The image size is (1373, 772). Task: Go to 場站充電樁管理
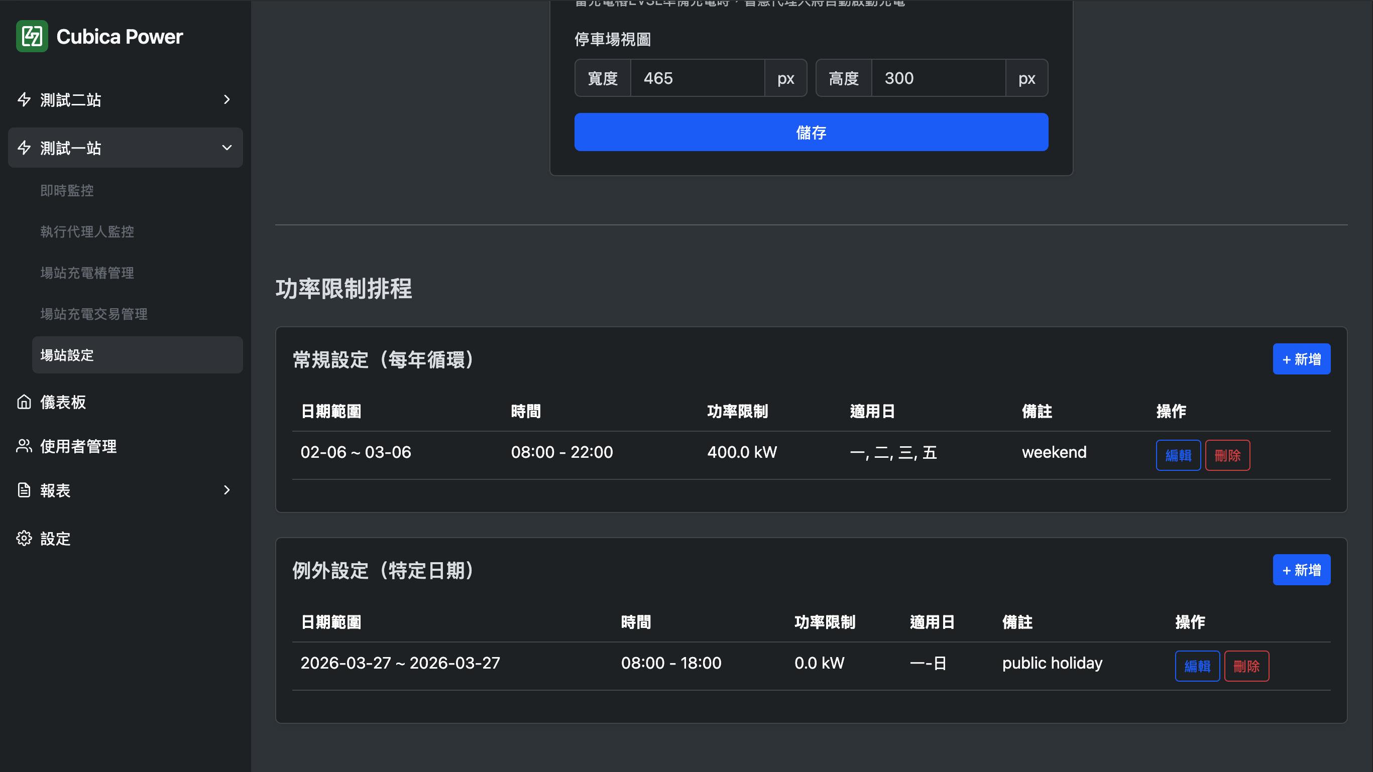coord(87,273)
